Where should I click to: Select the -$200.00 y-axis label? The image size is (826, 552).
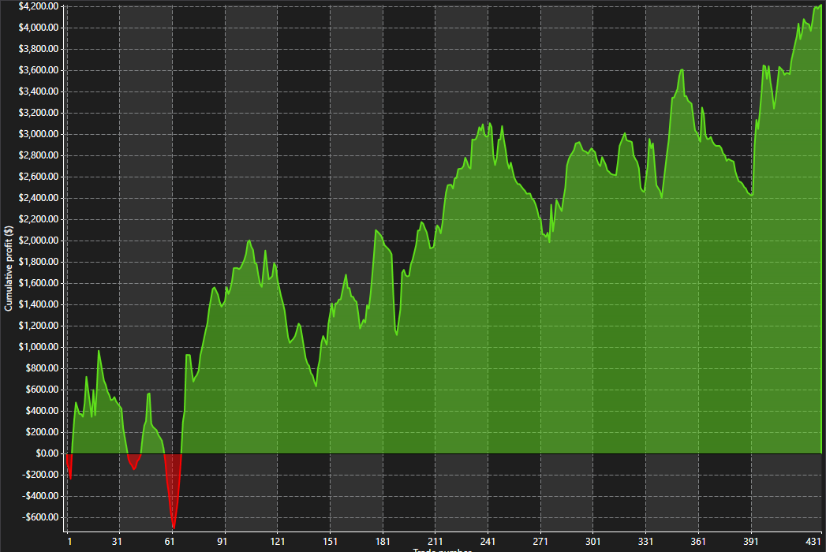tap(40, 475)
